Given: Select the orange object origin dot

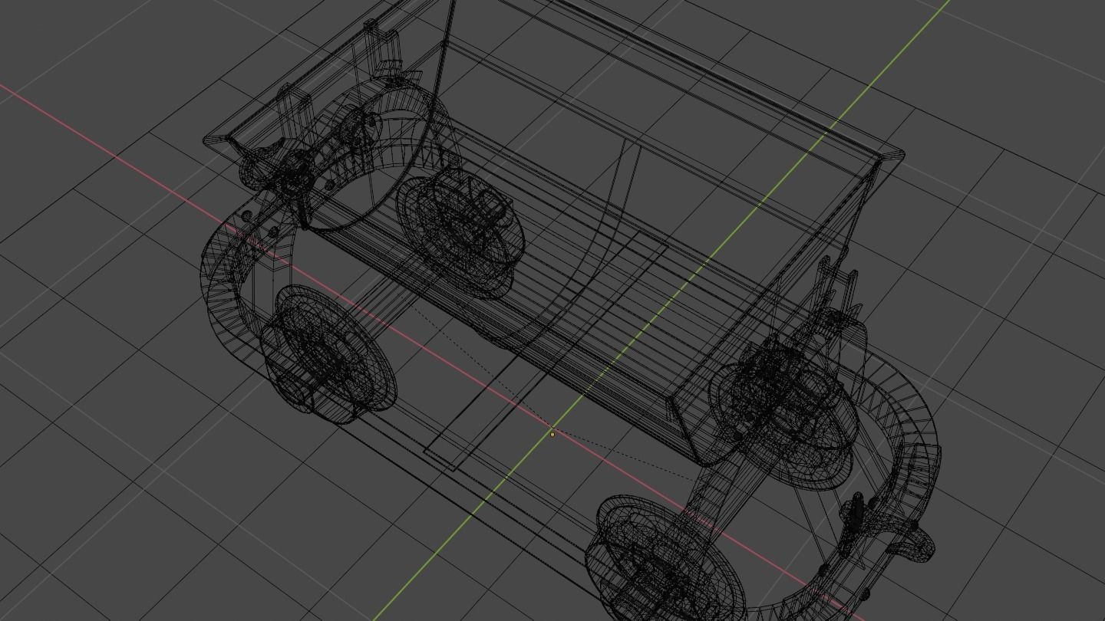Looking at the screenshot, I should 552,434.
